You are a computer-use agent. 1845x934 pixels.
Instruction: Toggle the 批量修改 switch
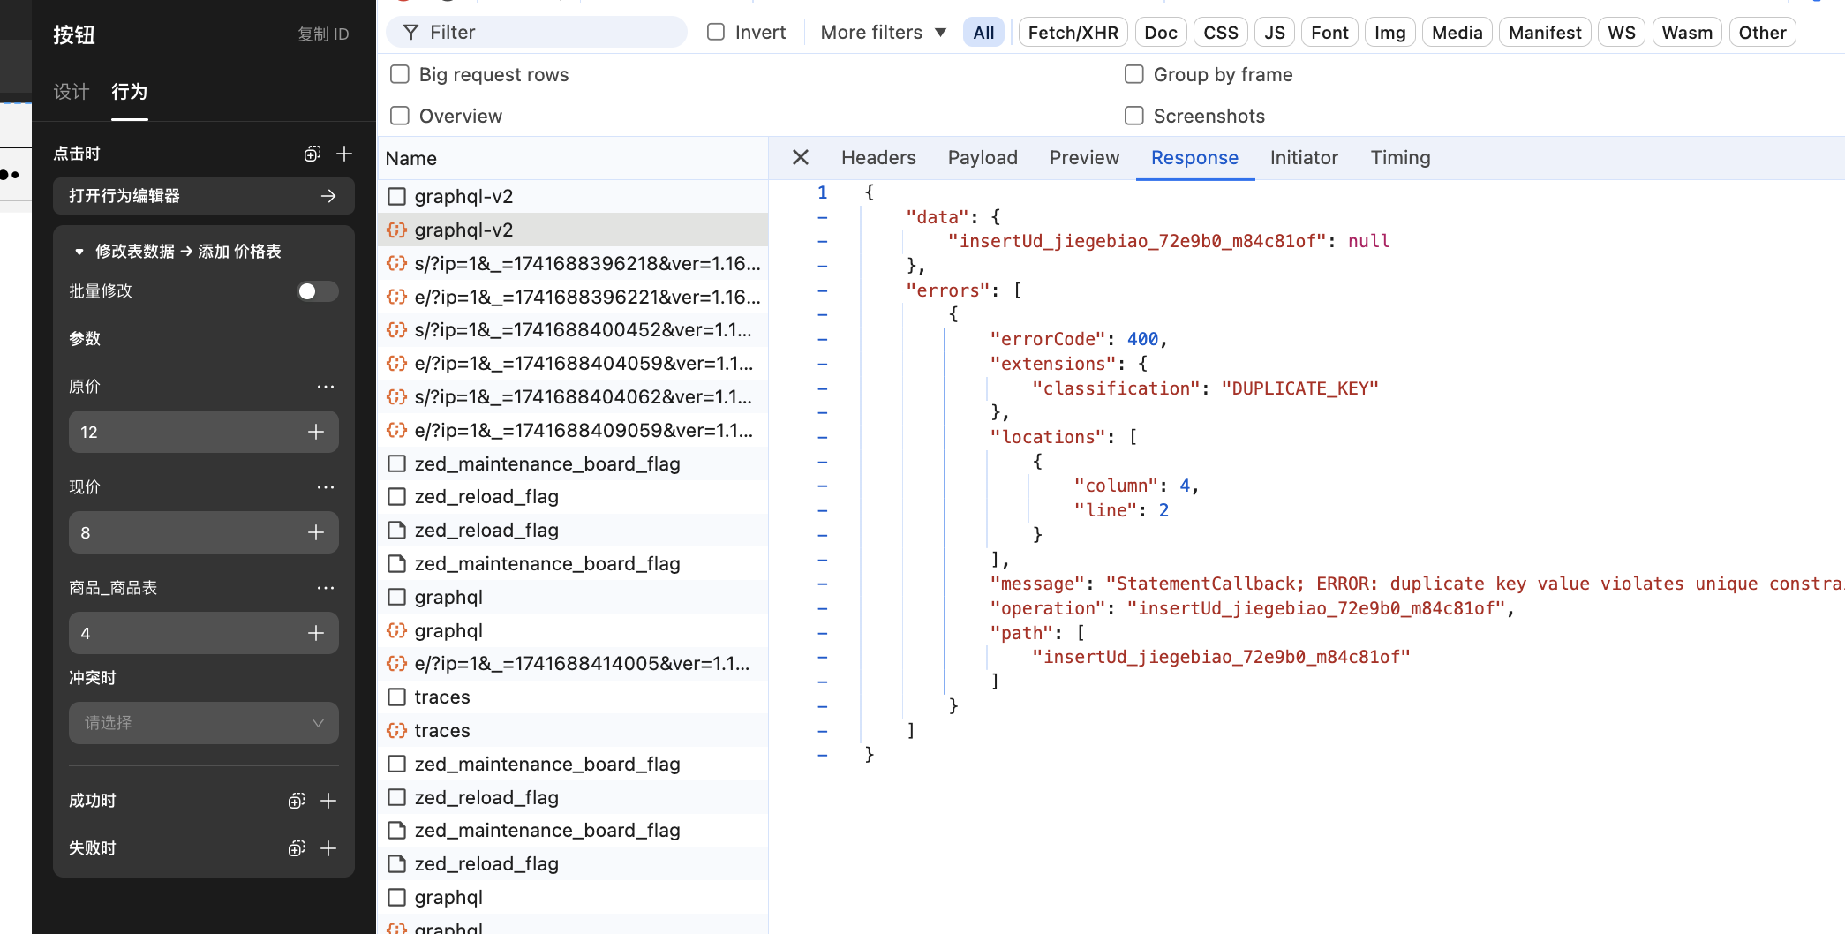point(318,291)
